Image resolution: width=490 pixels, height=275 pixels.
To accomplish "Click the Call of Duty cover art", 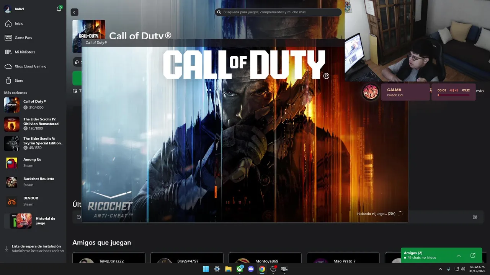I will pyautogui.click(x=89, y=29).
